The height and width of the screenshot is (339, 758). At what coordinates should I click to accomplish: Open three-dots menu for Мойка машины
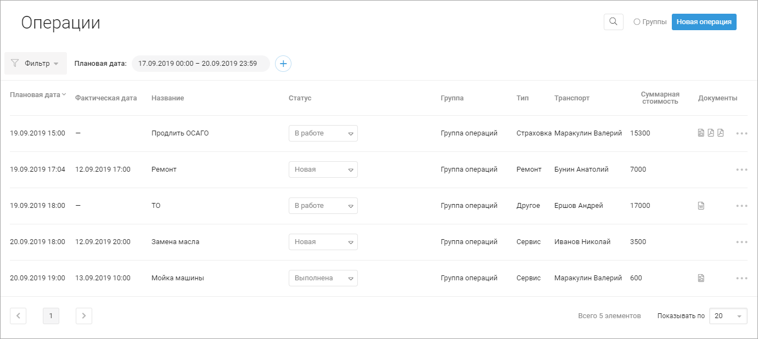(x=742, y=278)
